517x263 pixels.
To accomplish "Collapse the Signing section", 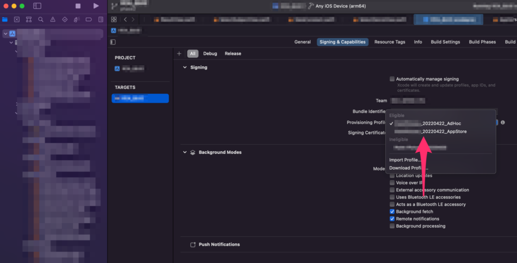I will [x=185, y=67].
